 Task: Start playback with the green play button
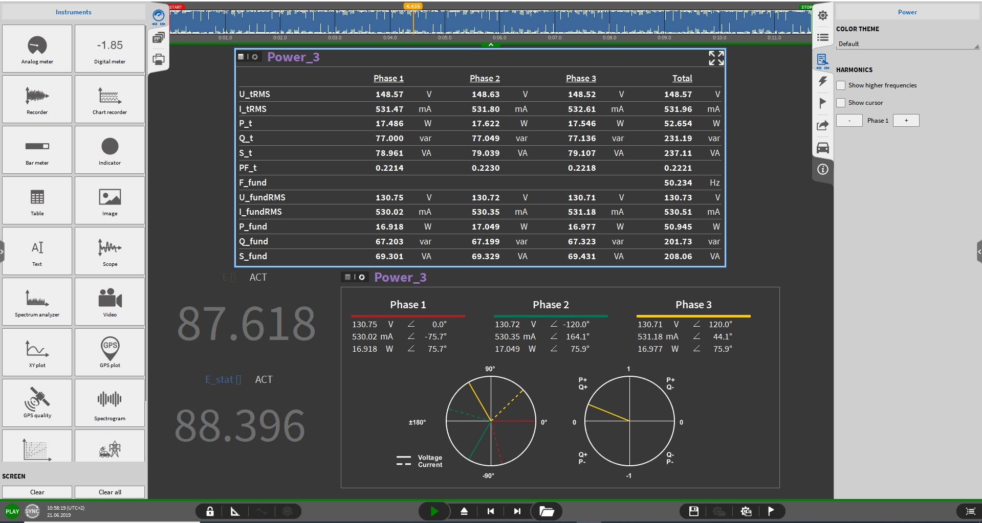point(434,511)
